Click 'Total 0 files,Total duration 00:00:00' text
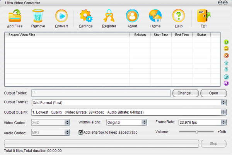Screen dimensions: 232x155 tap(33, 151)
